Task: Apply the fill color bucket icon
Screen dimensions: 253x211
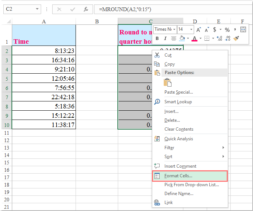Action: pyautogui.click(x=182, y=38)
